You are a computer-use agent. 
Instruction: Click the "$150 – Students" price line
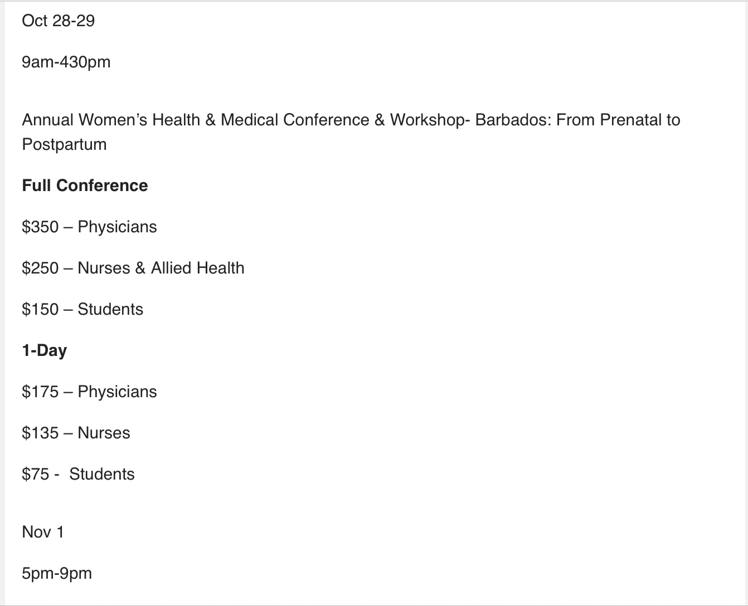pos(82,310)
